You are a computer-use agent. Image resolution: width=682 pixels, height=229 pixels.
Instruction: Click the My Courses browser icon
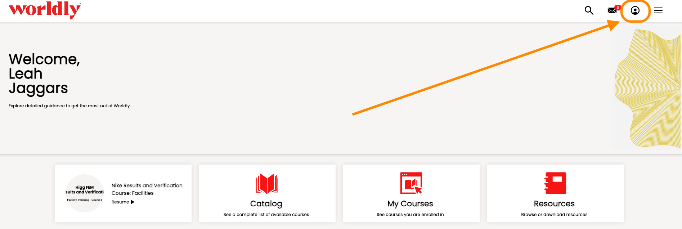click(411, 183)
